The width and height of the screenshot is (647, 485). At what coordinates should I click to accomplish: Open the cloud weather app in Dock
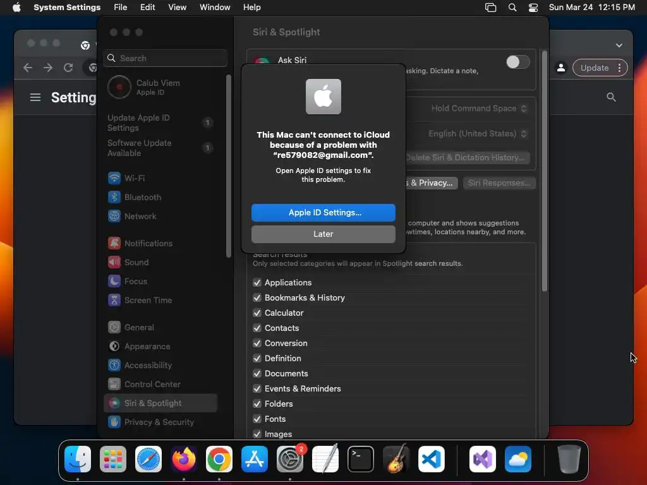(518, 459)
